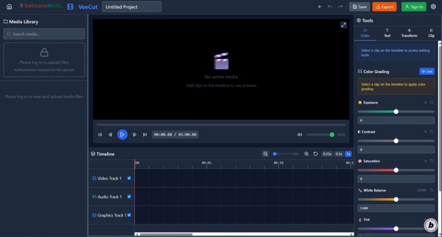The width and height of the screenshot is (442, 237).
Task: Skip to the end of the video
Action: 145,134
